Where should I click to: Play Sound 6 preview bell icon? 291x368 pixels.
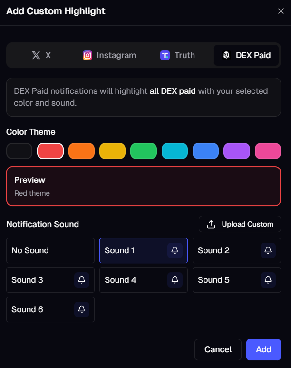tap(82, 309)
